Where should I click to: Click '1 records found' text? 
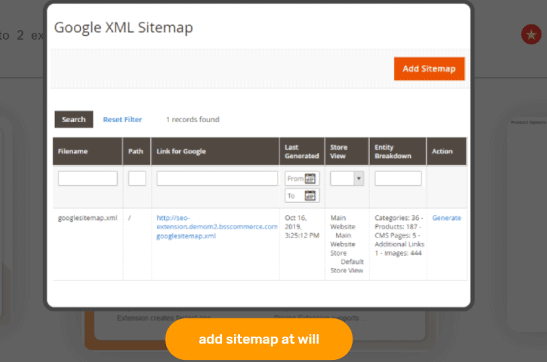193,120
